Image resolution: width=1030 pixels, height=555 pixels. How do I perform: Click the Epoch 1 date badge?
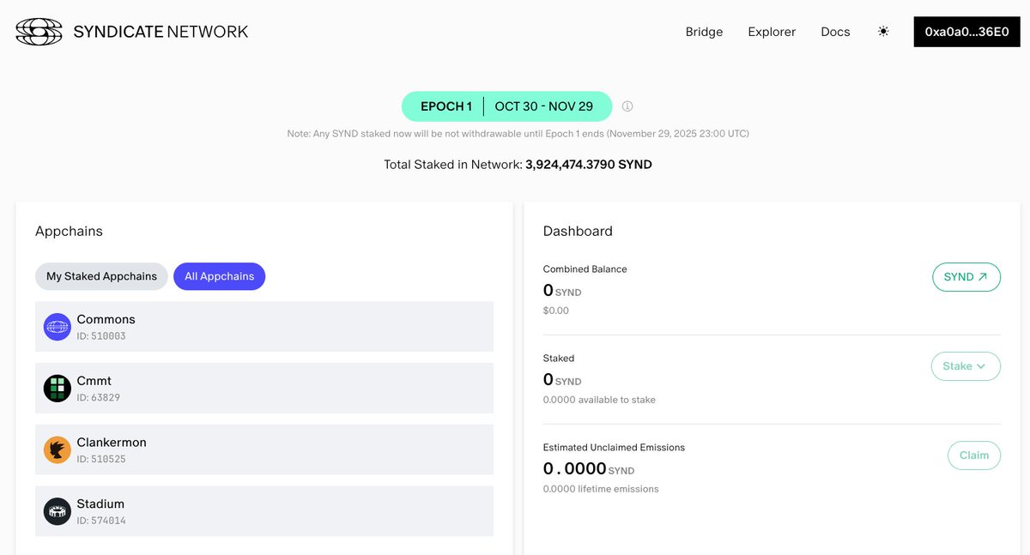(x=506, y=106)
